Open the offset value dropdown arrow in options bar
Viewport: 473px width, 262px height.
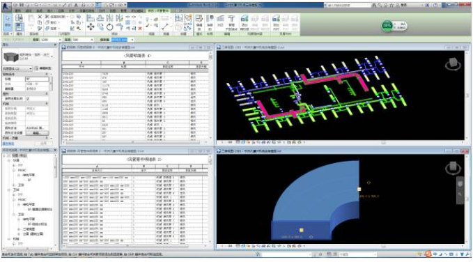click(x=132, y=40)
